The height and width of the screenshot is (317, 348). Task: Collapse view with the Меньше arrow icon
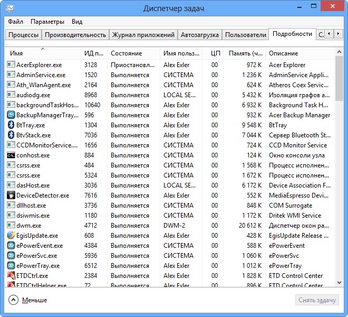13,300
